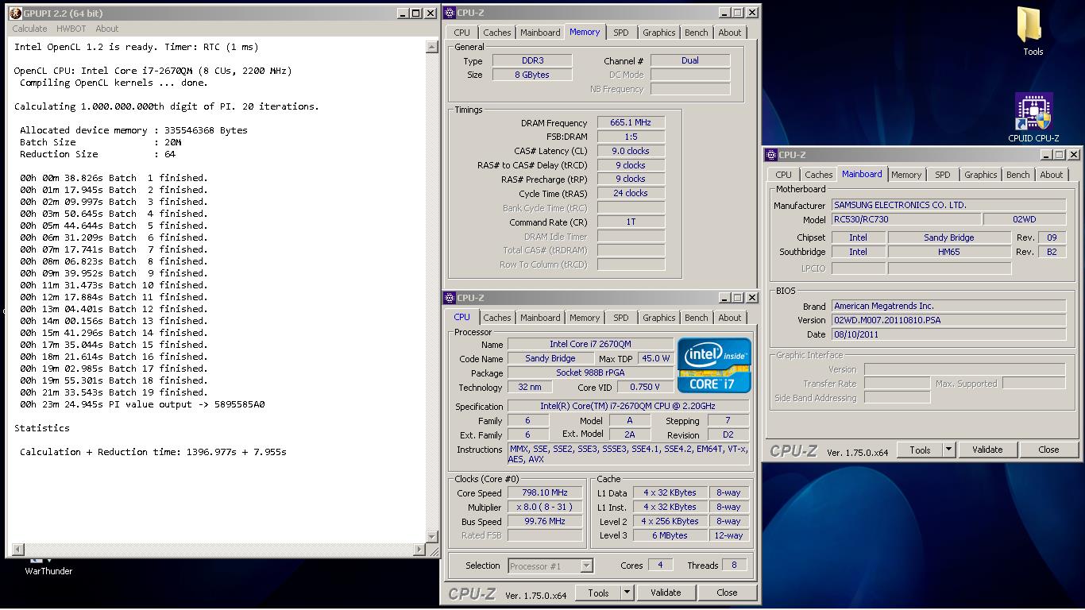This screenshot has height=610, width=1085.
Task: Maximize the CPU-Z Mainboard window
Action: [x=1060, y=155]
